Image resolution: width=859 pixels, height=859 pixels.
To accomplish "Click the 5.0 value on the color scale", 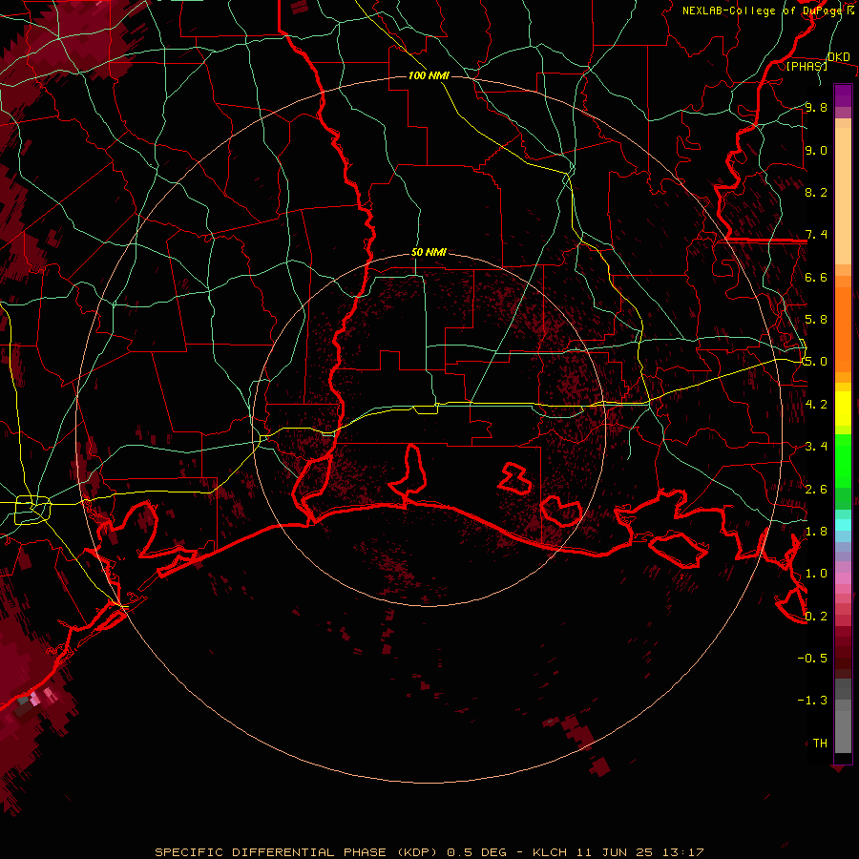I will pos(816,362).
